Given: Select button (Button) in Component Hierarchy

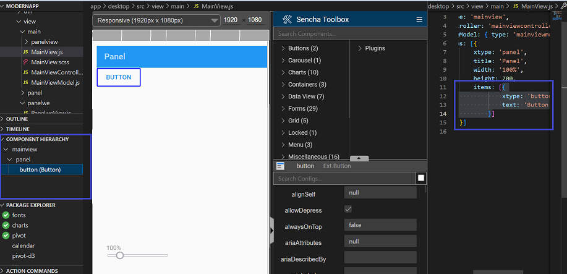Looking at the screenshot, I should [x=41, y=169].
